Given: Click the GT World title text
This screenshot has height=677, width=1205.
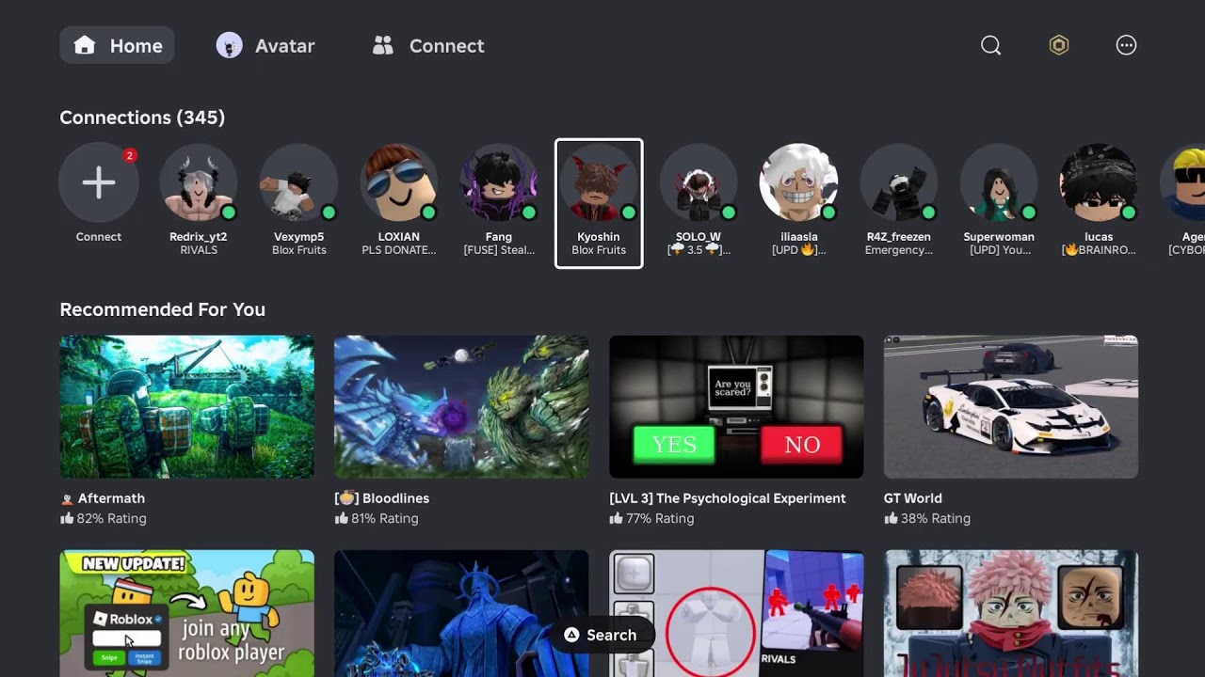Looking at the screenshot, I should tap(913, 498).
